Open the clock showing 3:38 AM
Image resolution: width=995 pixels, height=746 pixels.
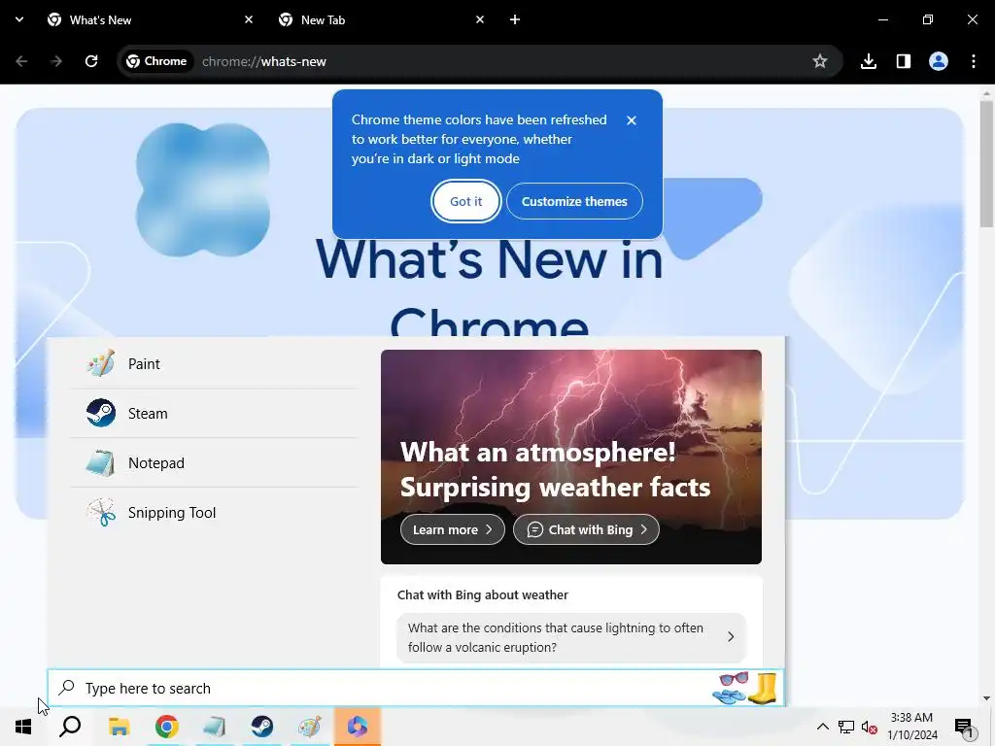click(912, 727)
